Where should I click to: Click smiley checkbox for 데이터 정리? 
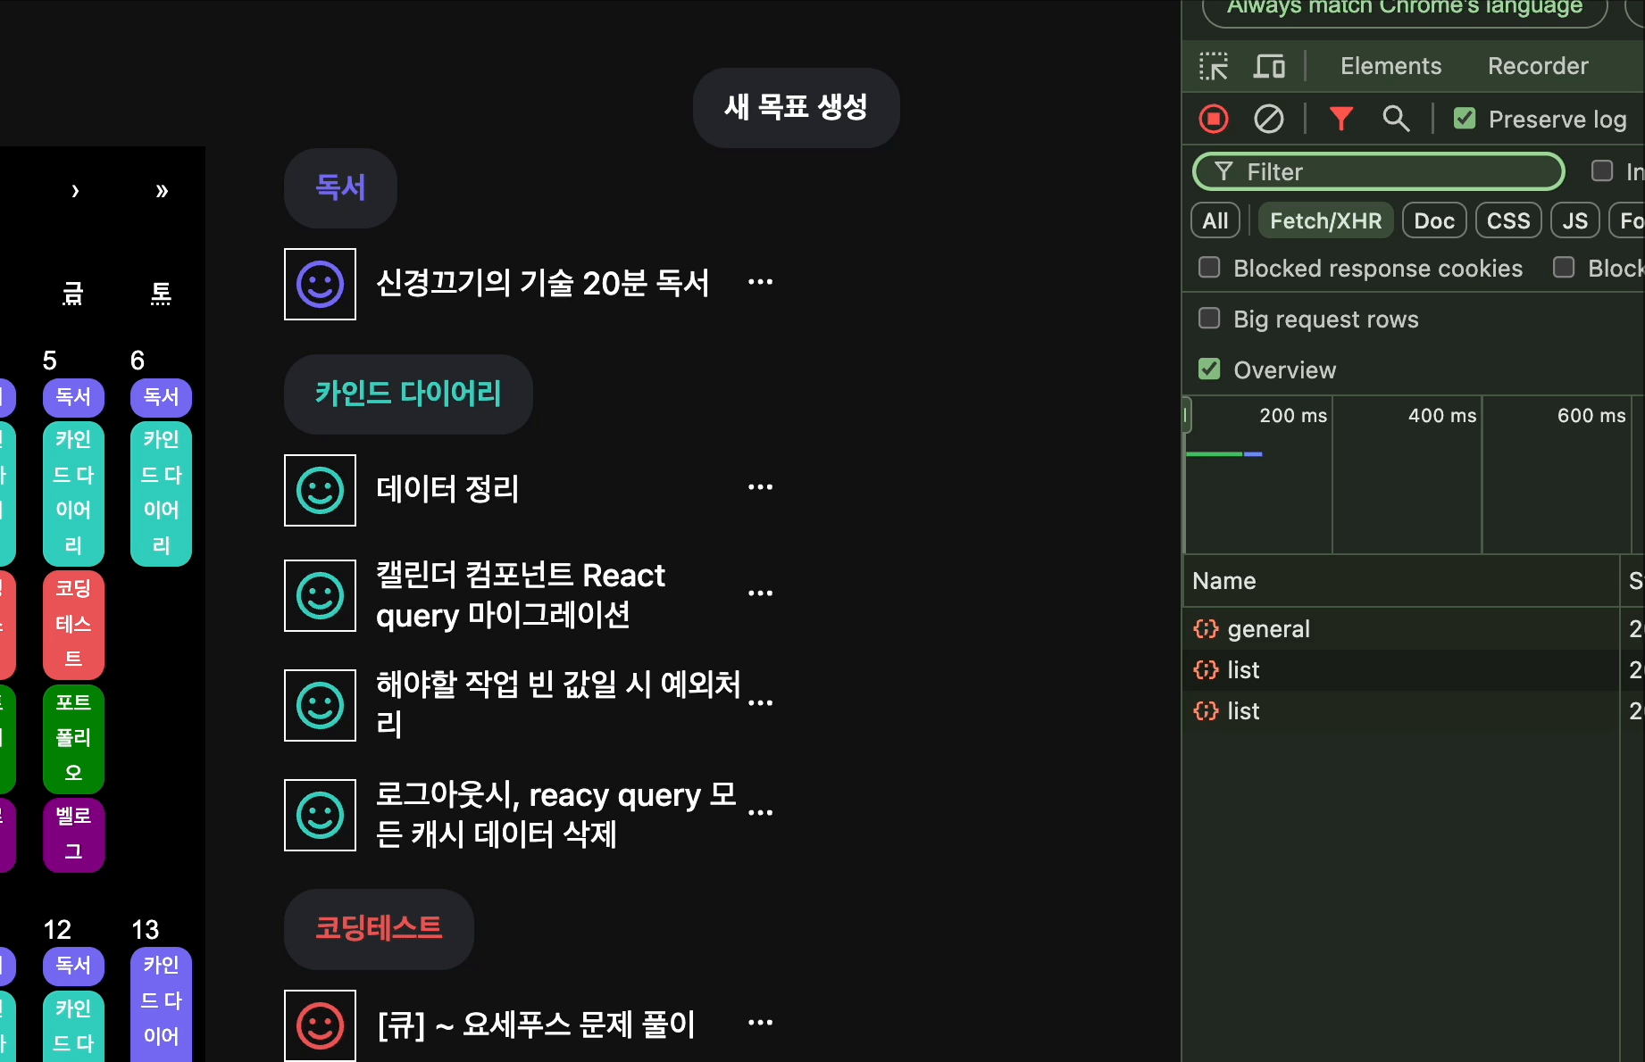320,490
